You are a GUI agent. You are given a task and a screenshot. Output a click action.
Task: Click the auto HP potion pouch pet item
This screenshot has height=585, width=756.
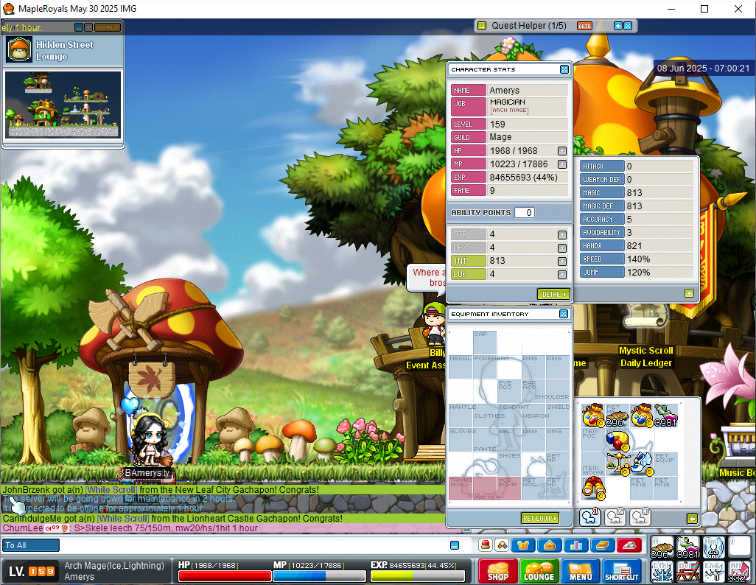593,416
